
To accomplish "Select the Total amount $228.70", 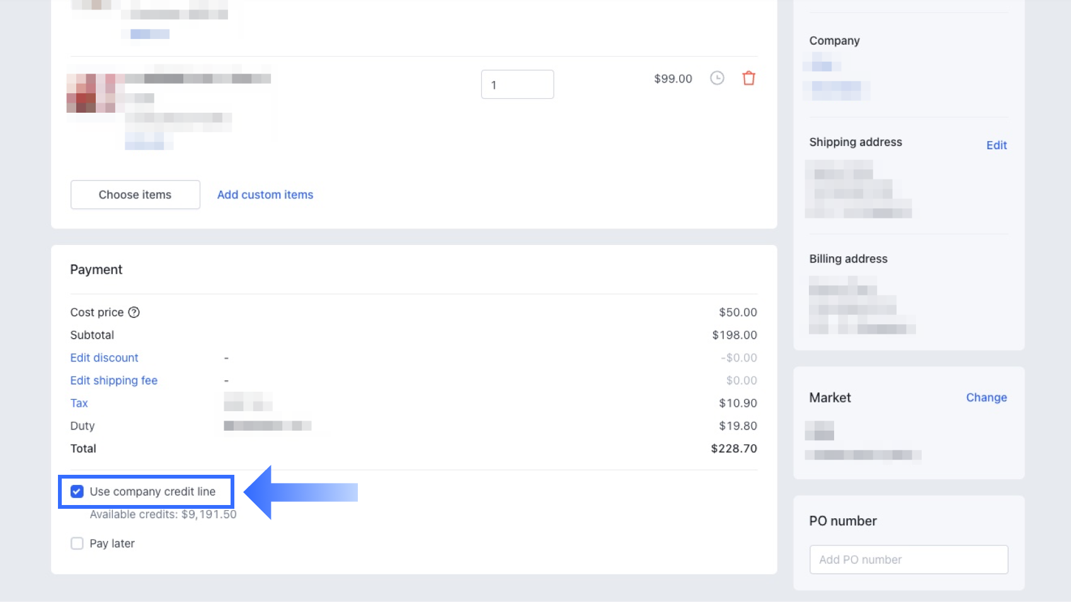I will pos(734,448).
